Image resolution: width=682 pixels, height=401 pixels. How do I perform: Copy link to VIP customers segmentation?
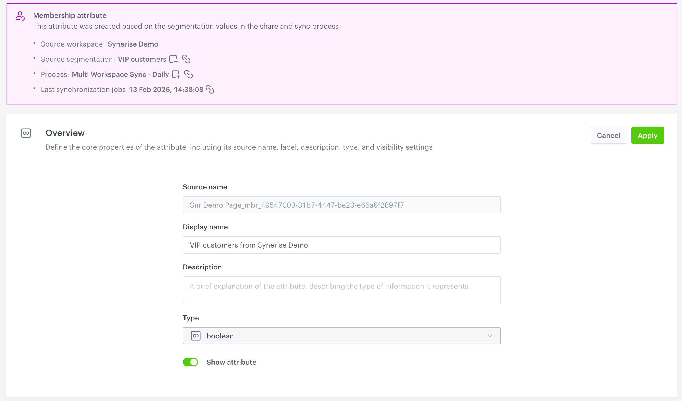[x=187, y=59]
